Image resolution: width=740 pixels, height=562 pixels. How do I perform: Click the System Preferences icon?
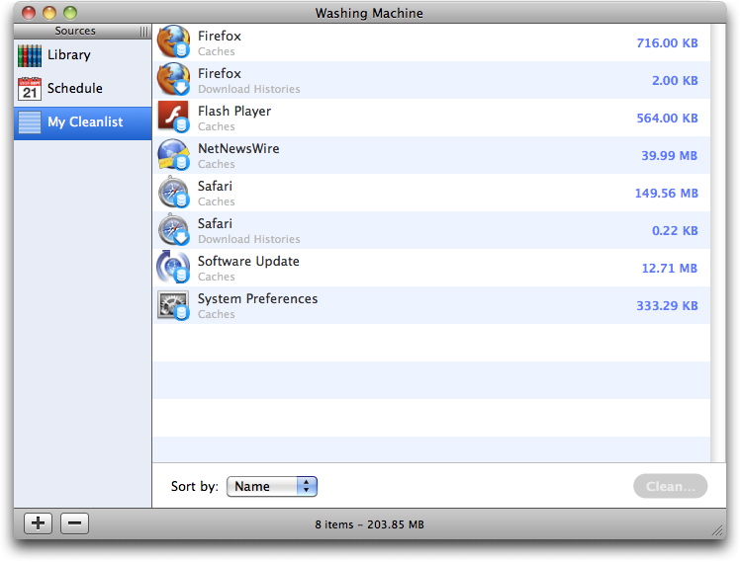coord(173,305)
